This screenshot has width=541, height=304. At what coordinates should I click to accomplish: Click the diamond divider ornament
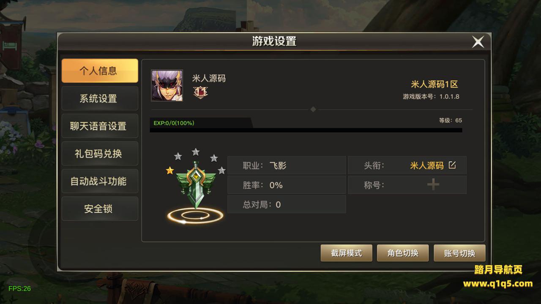(313, 109)
